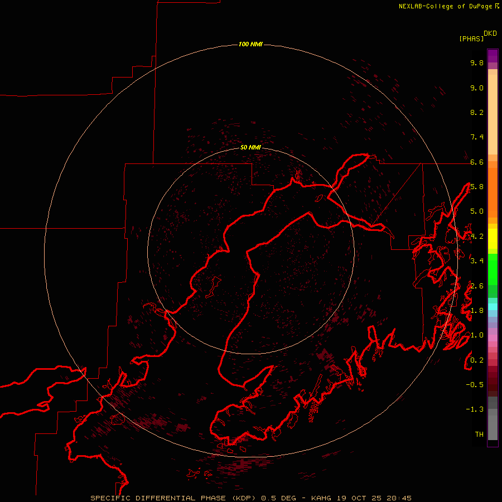Click the NEXLAB-College of DuPage label
The height and width of the screenshot is (502, 502).
(445, 6)
